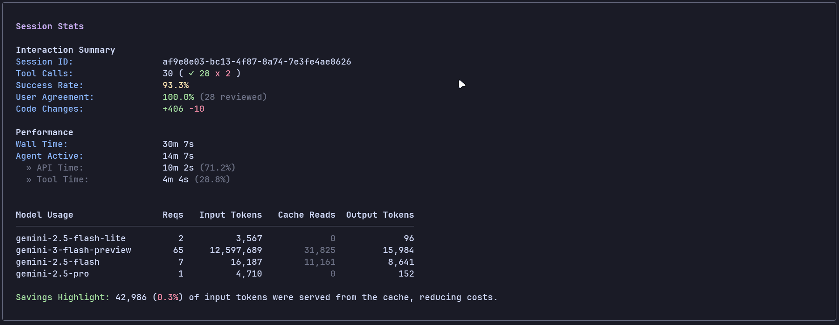Click the Savings Highlight label
Image resolution: width=839 pixels, height=325 pixels.
click(x=63, y=297)
